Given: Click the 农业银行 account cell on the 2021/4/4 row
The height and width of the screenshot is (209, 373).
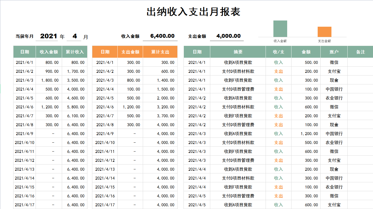Looking at the screenshot, I should pos(334,187).
